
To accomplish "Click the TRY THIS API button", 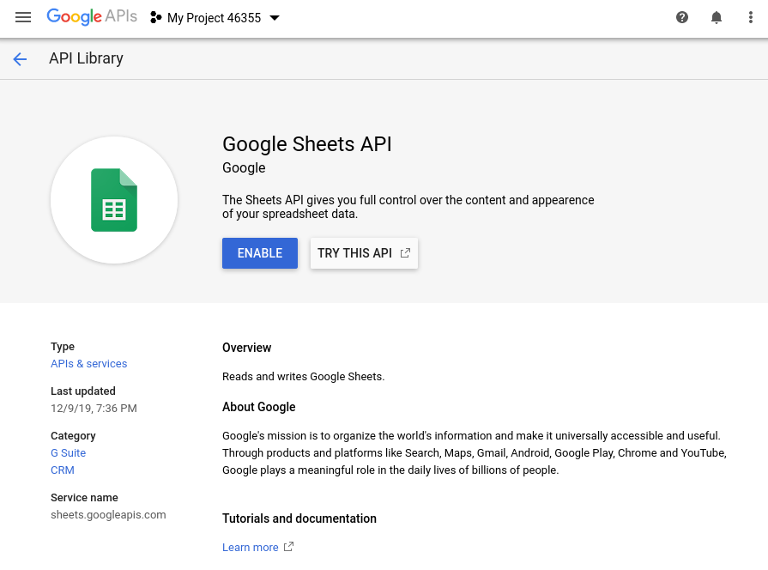I will click(364, 253).
